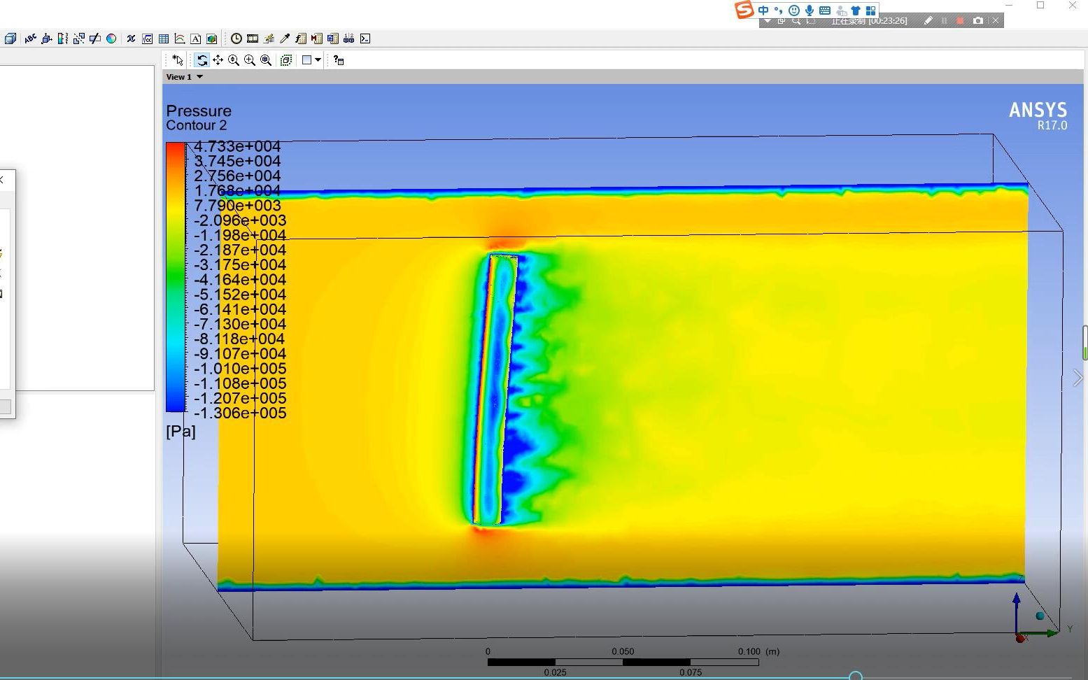Select the Zoom Box tool
The width and height of the screenshot is (1088, 680).
pos(250,60)
